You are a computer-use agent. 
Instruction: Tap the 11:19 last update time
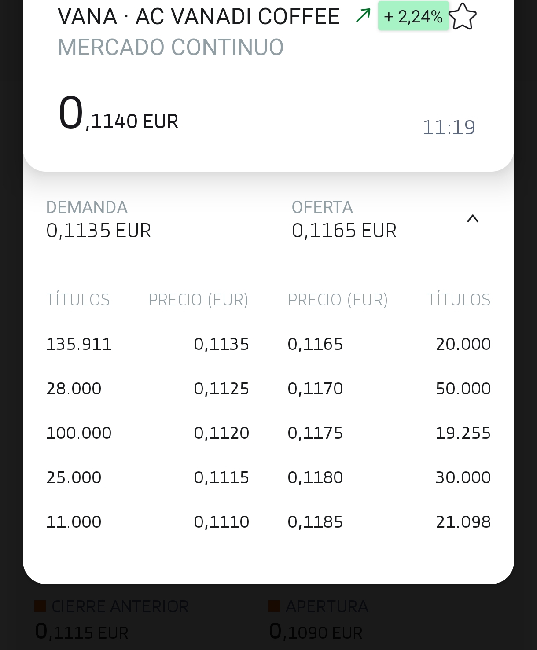[x=449, y=128]
